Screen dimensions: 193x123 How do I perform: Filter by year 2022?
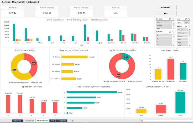pyautogui.click(x=180, y=22)
